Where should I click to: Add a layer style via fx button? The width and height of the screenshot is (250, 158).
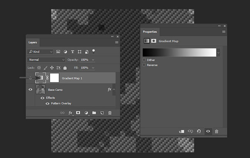[x=70, y=113]
